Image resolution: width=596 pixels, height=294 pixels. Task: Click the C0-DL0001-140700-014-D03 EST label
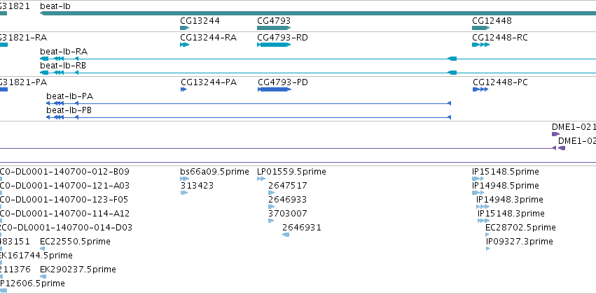tap(66, 228)
